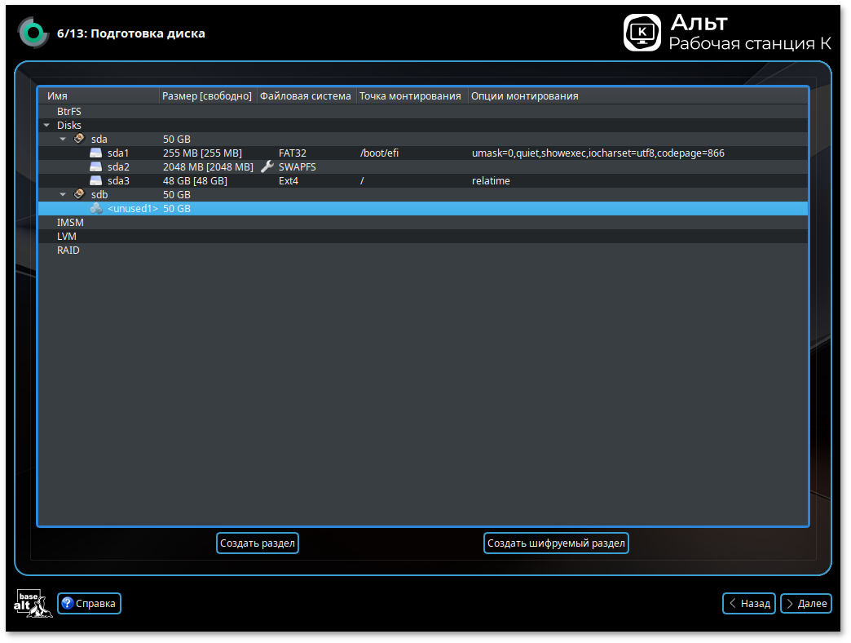
Task: Click the base alt logo icon
Action: coord(33,603)
